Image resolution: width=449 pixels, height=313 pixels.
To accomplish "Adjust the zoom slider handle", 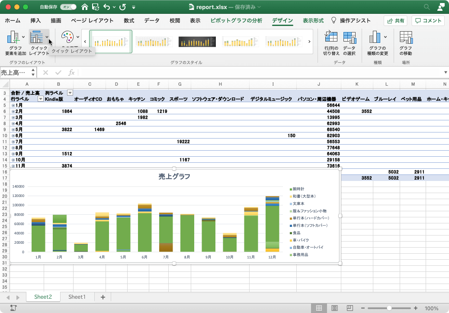I will click(x=389, y=308).
